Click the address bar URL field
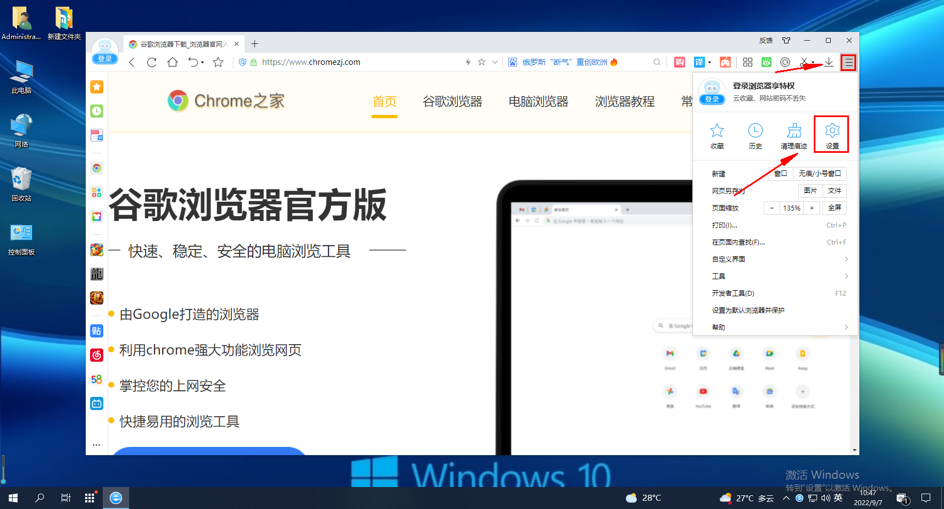944x509 pixels. [357, 62]
